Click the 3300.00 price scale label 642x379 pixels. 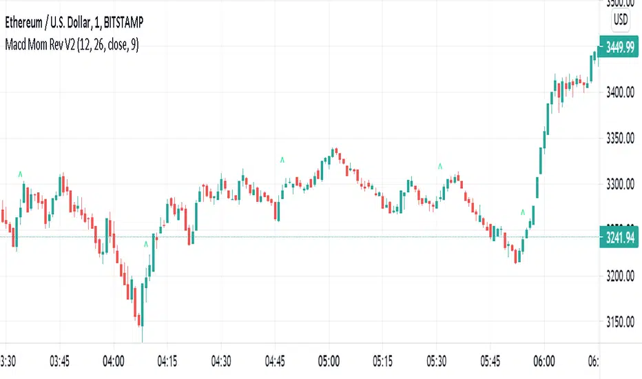click(x=619, y=185)
